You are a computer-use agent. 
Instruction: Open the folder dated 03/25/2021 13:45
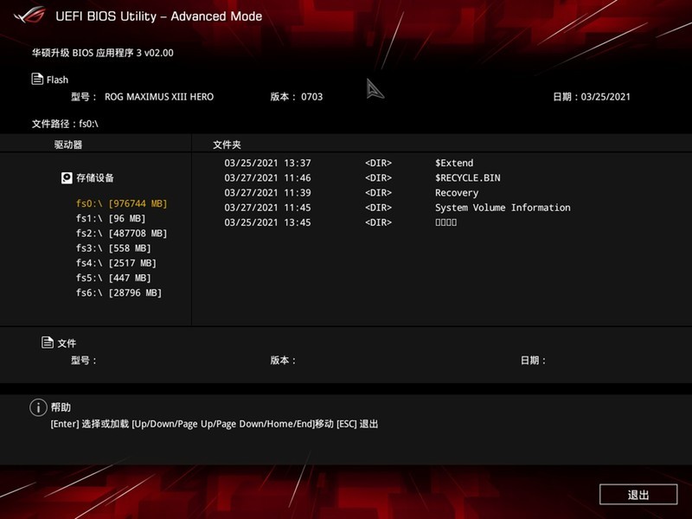(448, 222)
